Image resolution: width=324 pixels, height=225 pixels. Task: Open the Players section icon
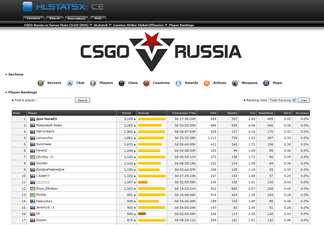(93, 83)
